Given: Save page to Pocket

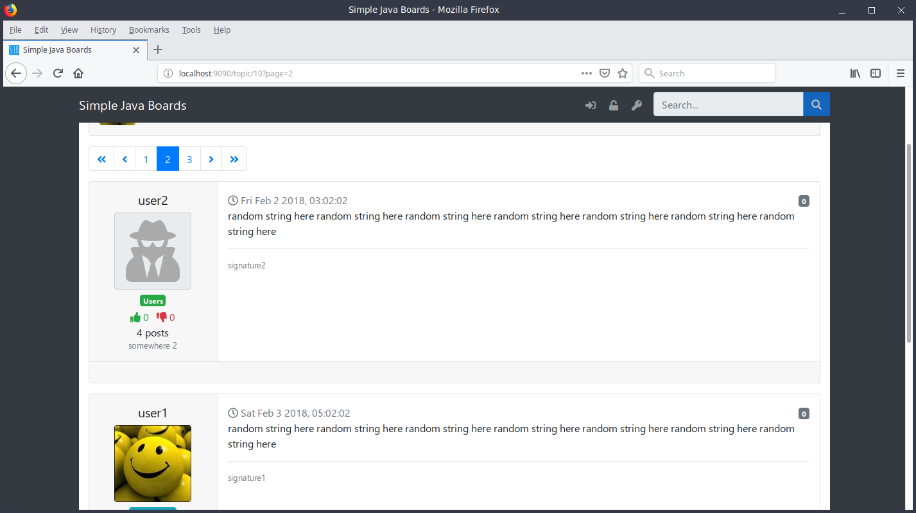Looking at the screenshot, I should (x=604, y=73).
